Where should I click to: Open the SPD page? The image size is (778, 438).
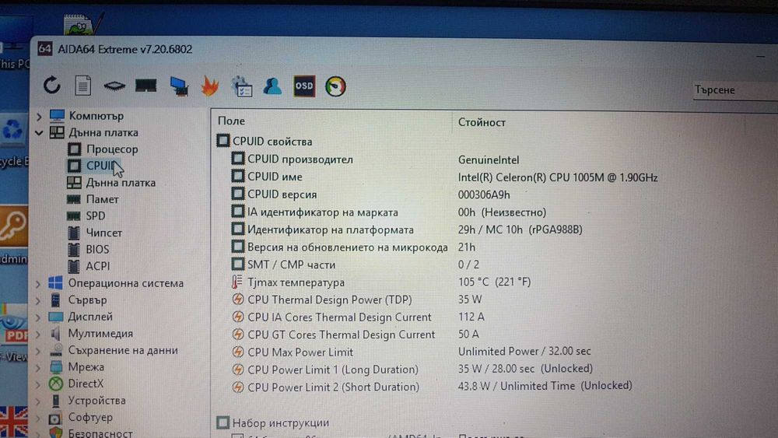click(x=95, y=215)
